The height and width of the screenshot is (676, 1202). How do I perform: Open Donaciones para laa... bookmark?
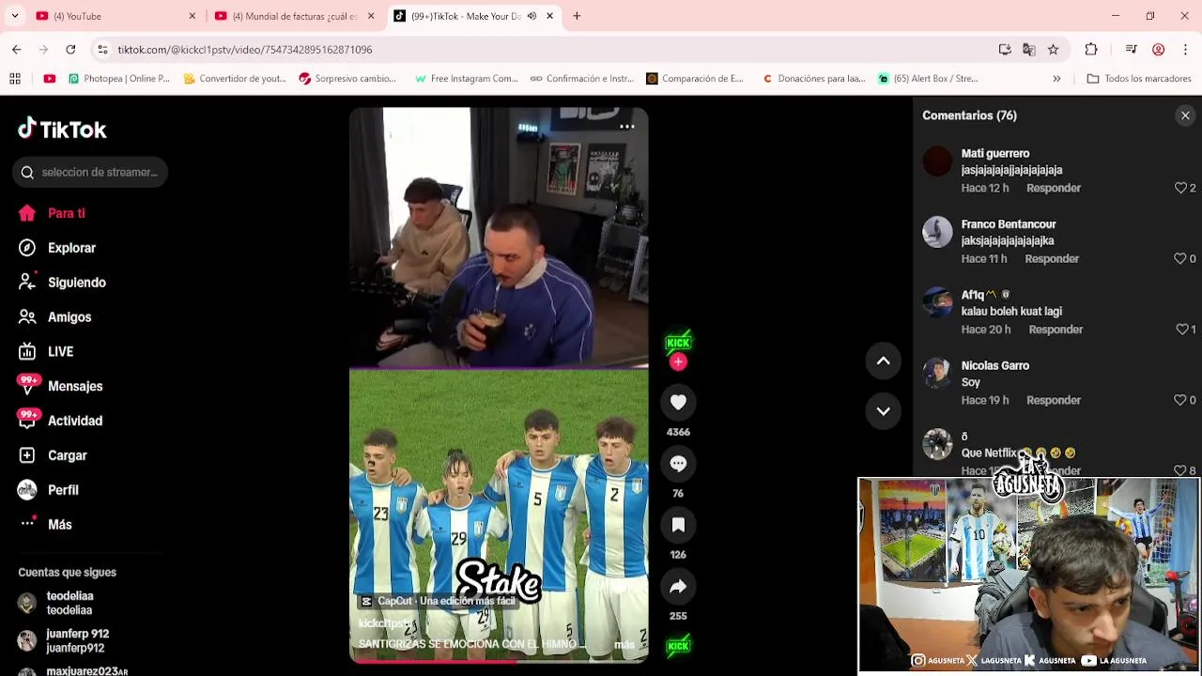(813, 79)
